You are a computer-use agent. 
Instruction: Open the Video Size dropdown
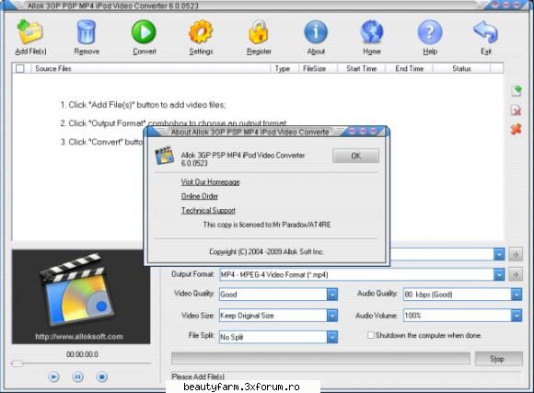(x=332, y=316)
